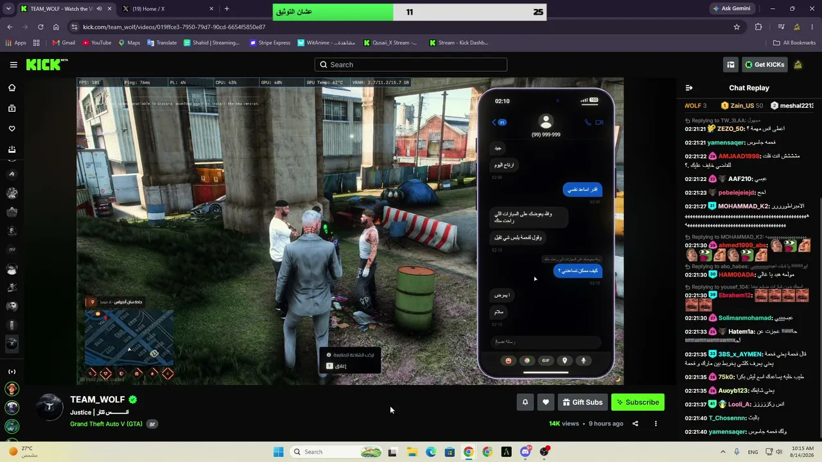Open the Kick profile avatar menu
822x462 pixels.
click(798, 65)
